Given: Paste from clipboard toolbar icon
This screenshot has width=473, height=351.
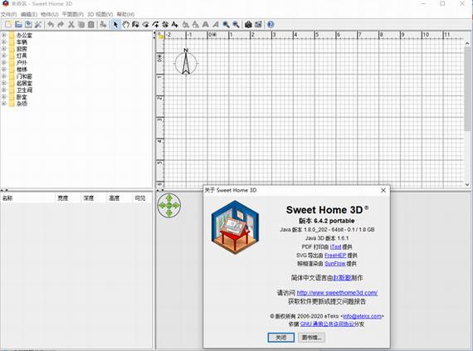Looking at the screenshot, I should point(90,24).
